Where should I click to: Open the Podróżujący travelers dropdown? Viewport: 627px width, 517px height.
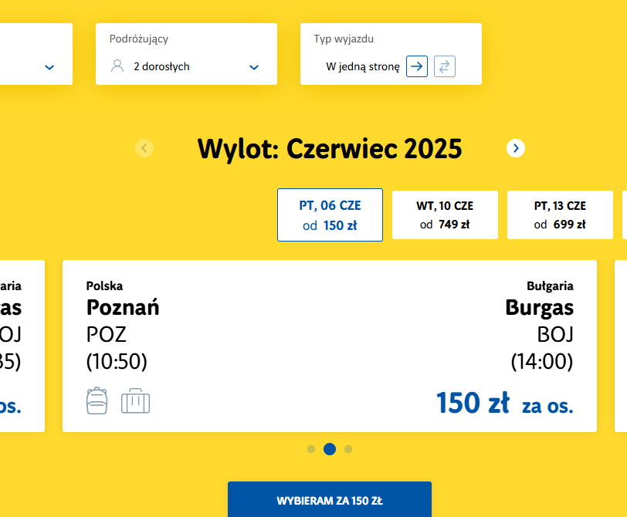(186, 54)
